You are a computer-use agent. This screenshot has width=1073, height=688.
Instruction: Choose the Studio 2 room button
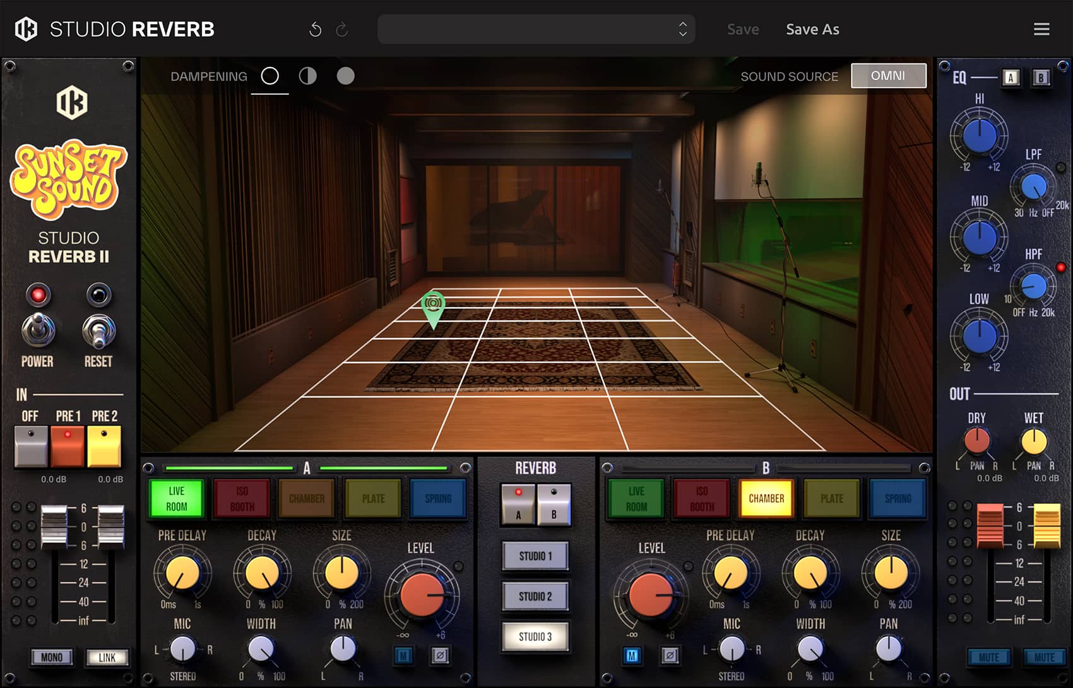[x=535, y=596]
